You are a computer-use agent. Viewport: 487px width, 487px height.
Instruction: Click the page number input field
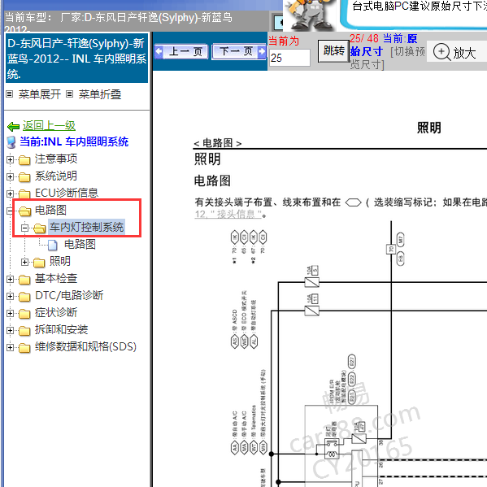tap(289, 58)
